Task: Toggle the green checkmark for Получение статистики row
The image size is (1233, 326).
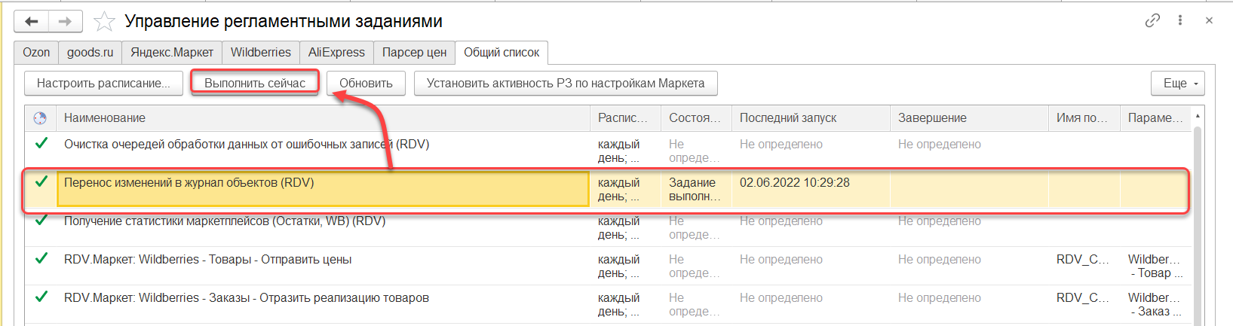Action: pos(41,221)
